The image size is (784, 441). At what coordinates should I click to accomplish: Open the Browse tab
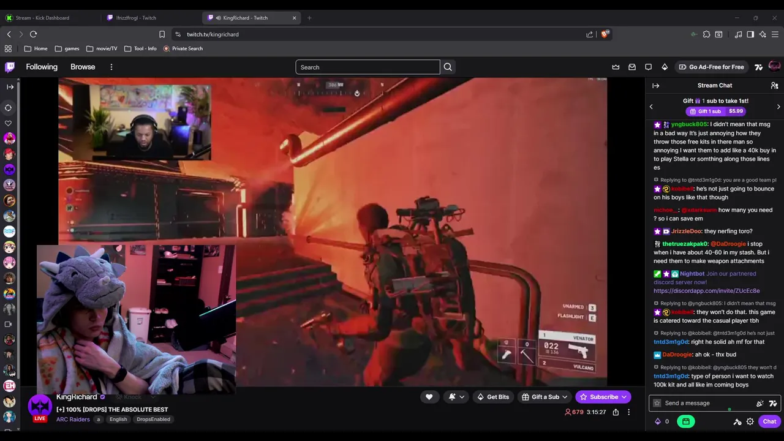[x=83, y=67]
